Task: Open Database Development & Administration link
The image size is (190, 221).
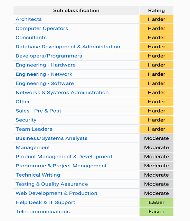Action: click(x=68, y=47)
